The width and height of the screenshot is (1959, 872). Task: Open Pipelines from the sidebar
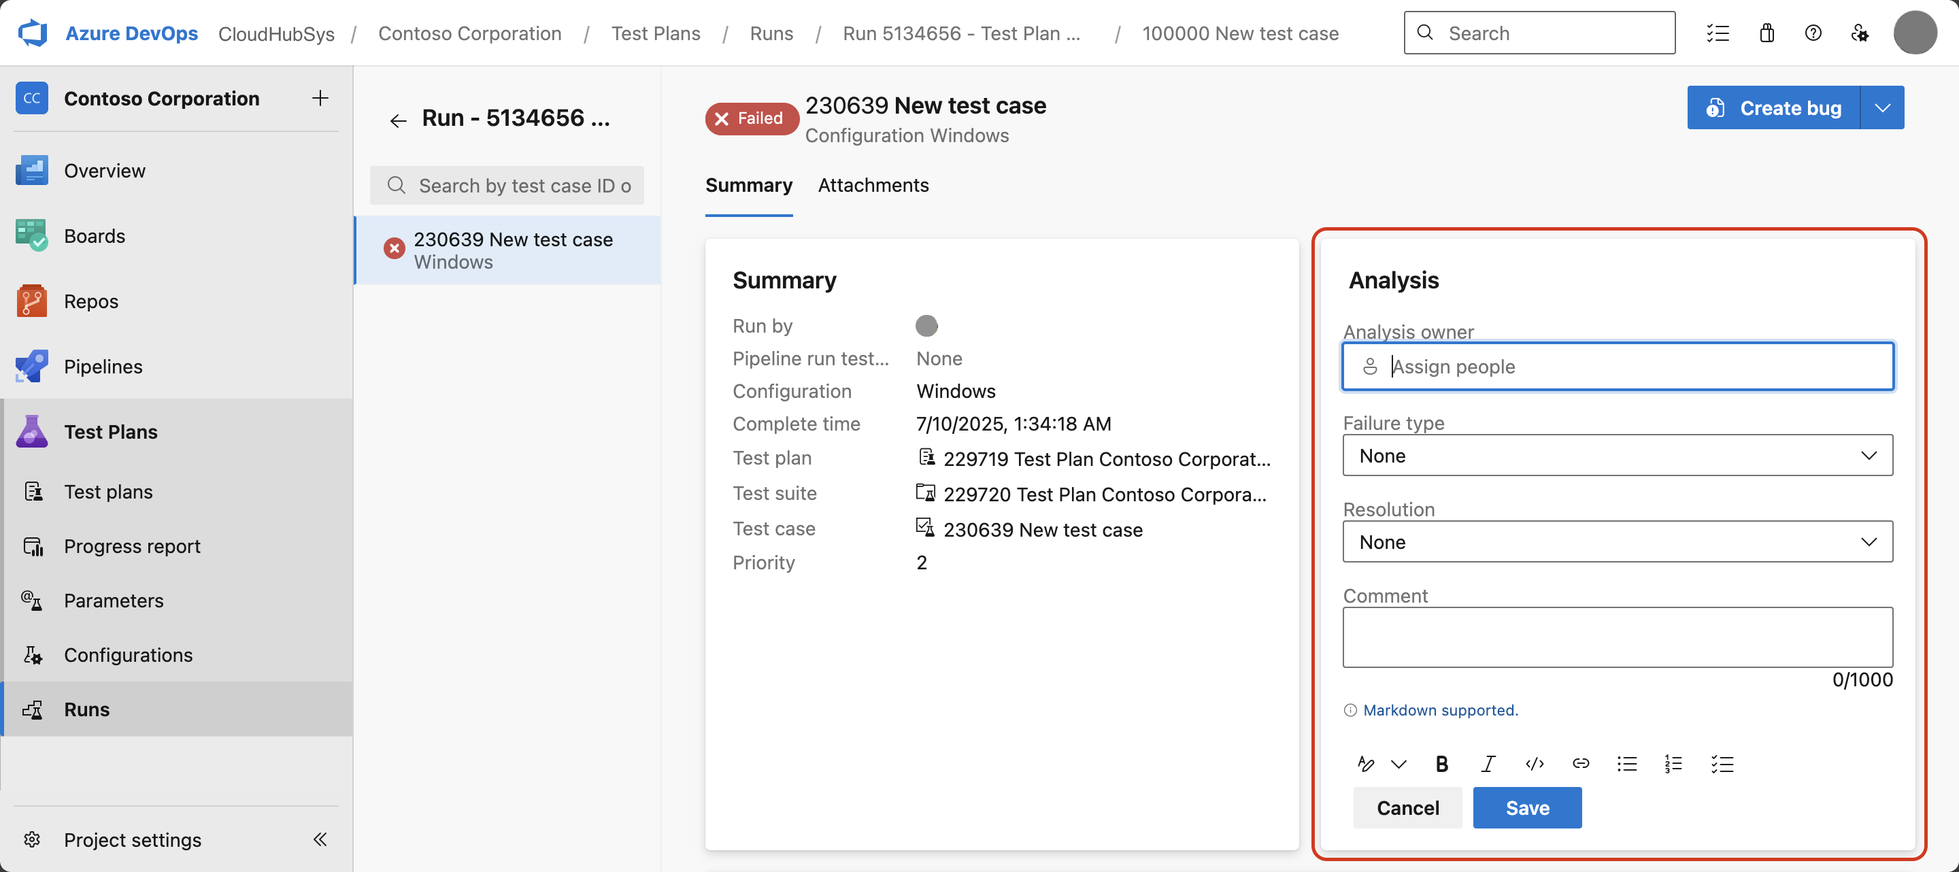point(103,366)
